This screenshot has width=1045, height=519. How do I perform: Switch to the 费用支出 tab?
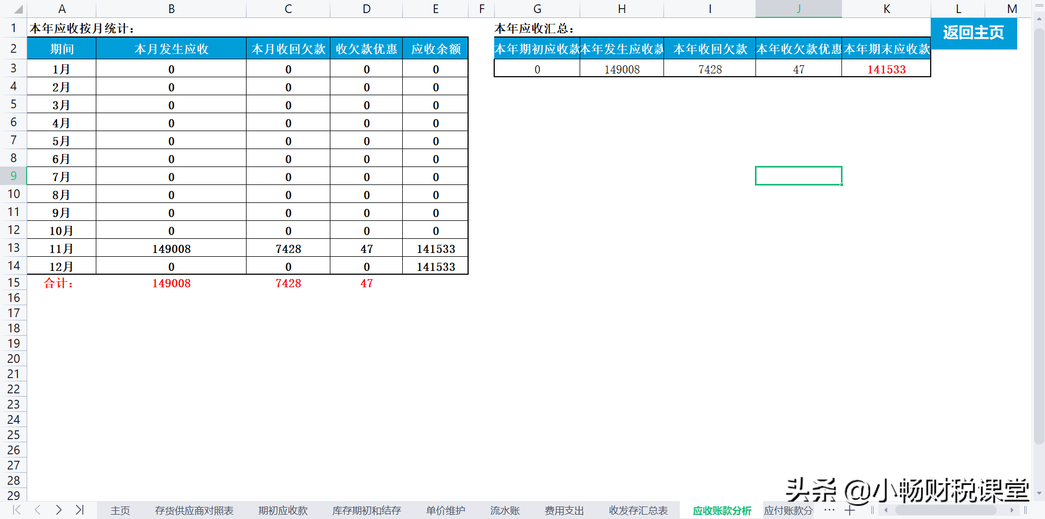(564, 510)
